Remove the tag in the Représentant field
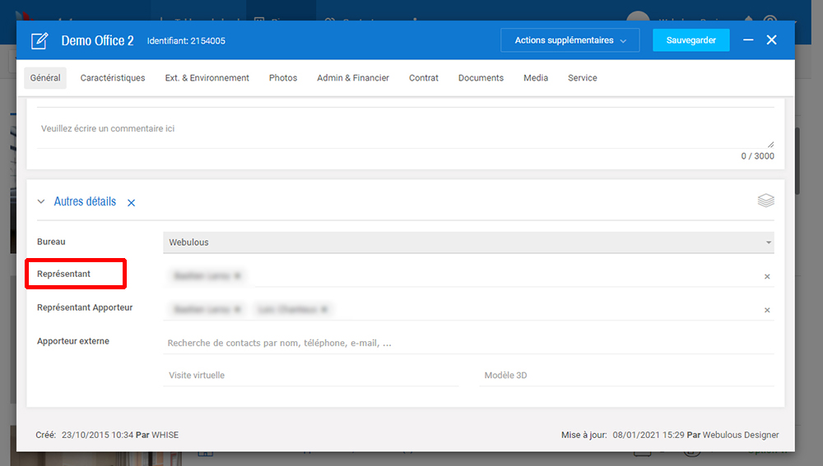823x466 pixels. [237, 275]
